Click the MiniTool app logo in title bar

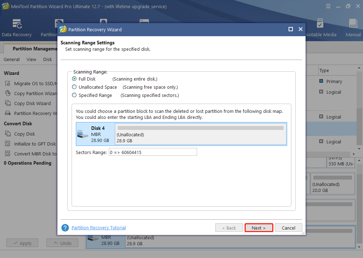6,6
